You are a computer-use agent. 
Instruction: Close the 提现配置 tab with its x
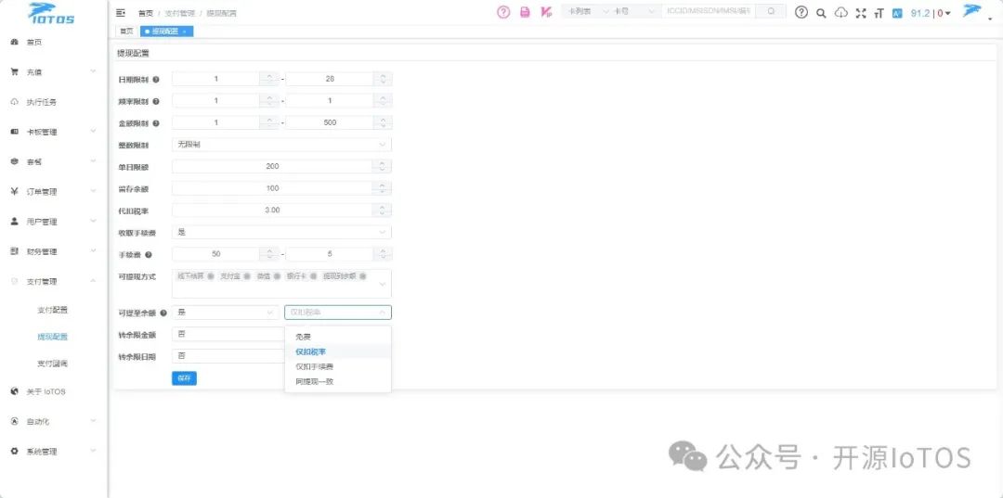pyautogui.click(x=185, y=32)
